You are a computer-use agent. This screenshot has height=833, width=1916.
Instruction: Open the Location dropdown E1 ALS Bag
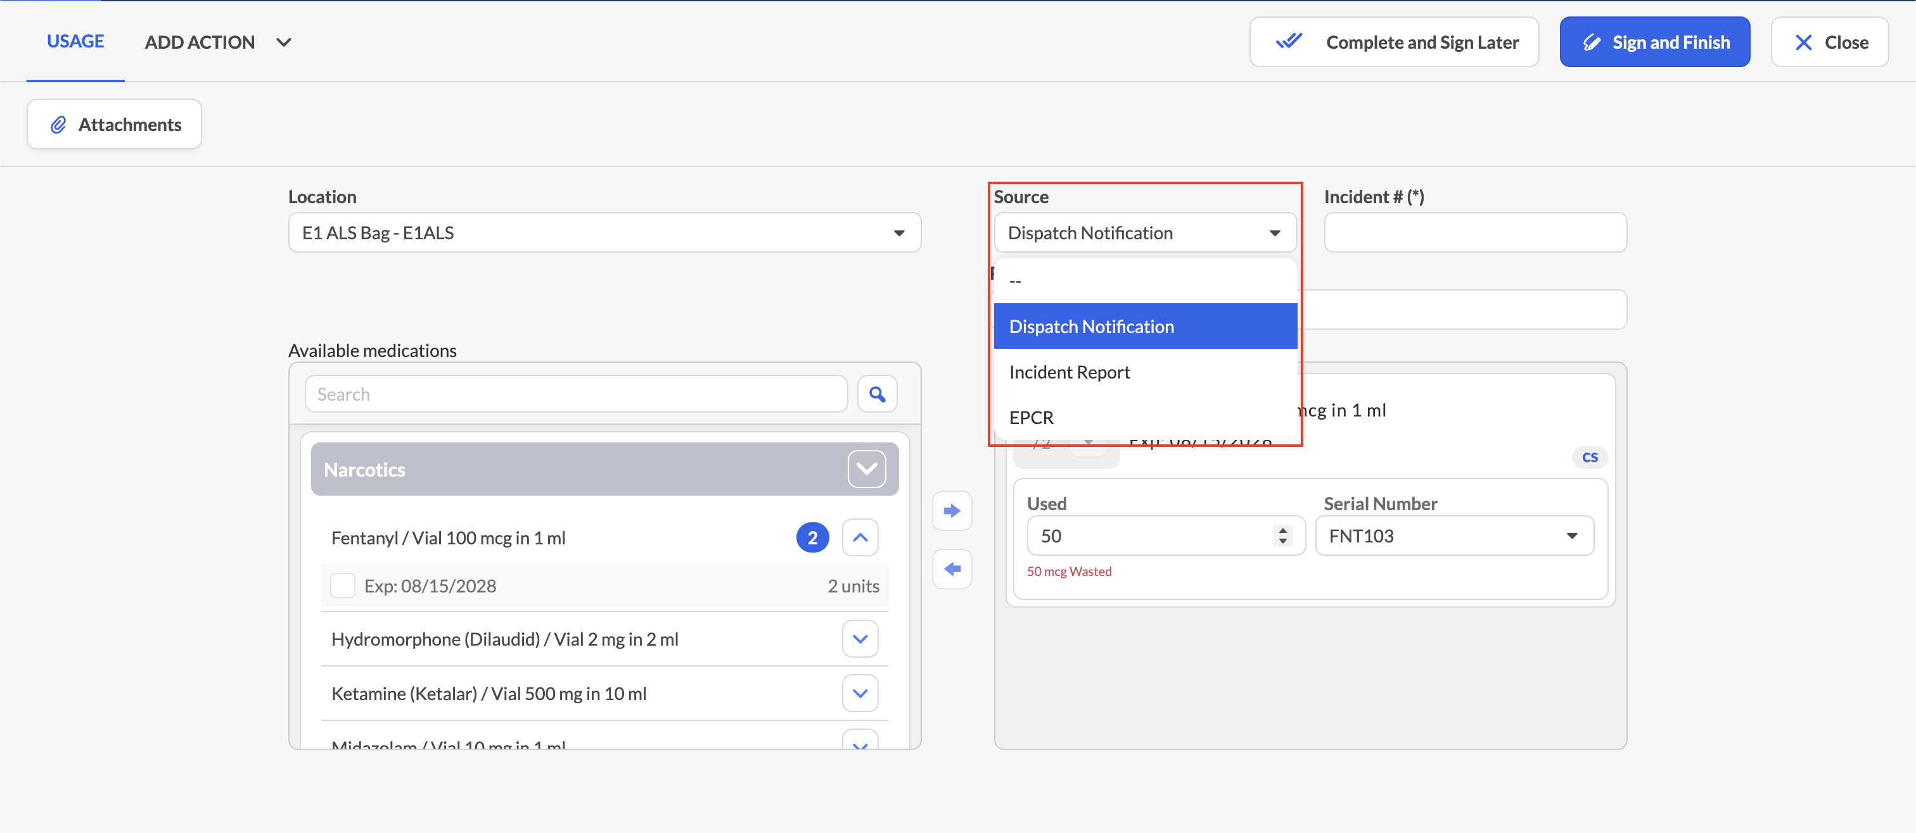tap(604, 232)
